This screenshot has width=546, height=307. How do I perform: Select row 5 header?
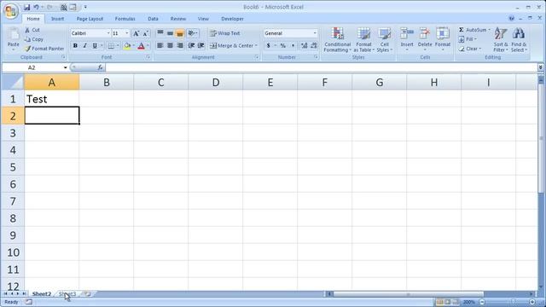13,167
